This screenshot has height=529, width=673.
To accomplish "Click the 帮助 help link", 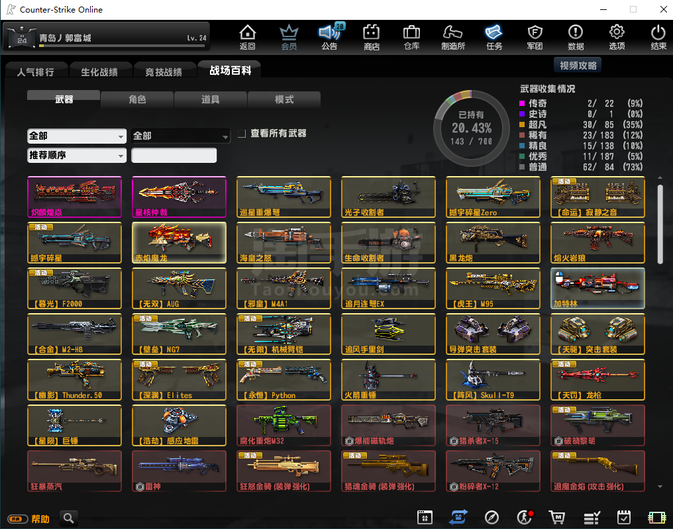I will (x=40, y=519).
